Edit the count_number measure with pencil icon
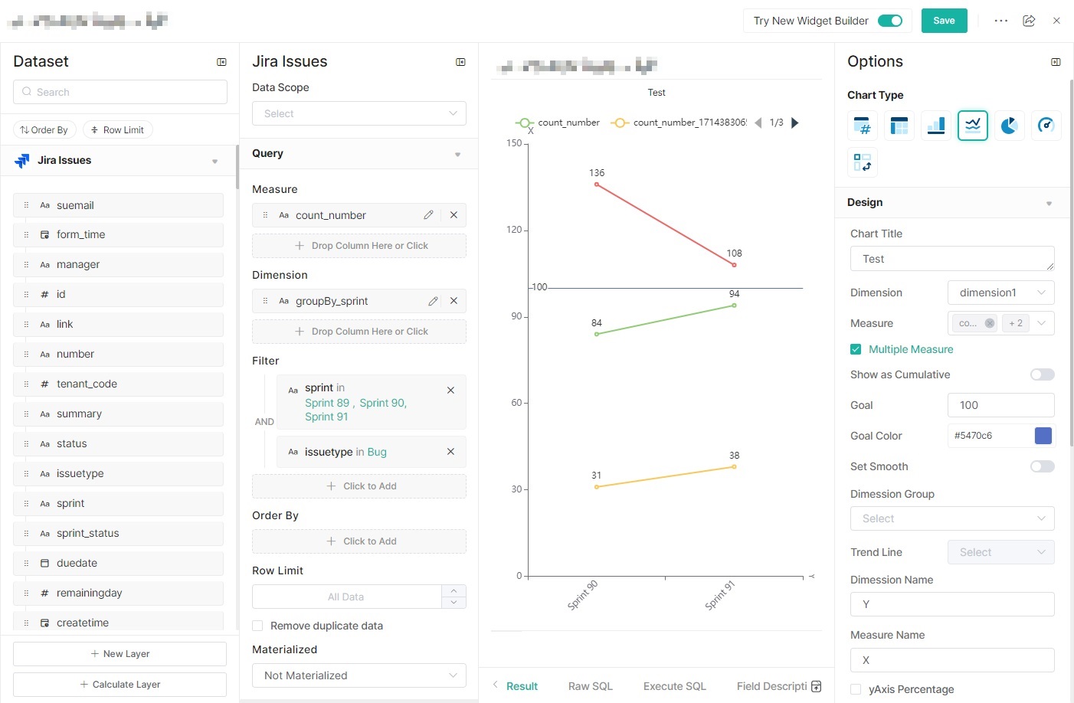 [428, 215]
